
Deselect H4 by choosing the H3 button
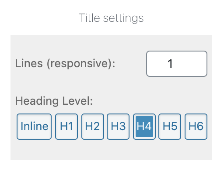point(118,127)
